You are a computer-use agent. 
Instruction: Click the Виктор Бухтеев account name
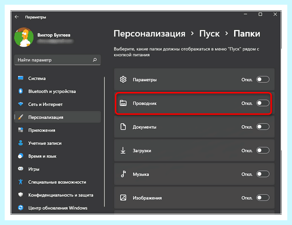tap(54, 35)
